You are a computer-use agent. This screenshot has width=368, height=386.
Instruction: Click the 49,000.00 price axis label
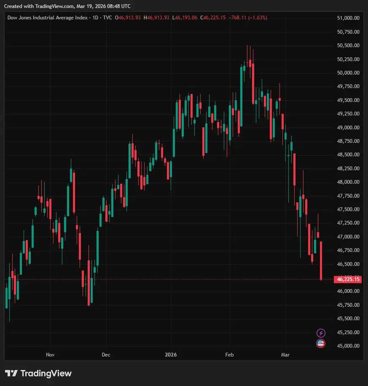pos(348,128)
